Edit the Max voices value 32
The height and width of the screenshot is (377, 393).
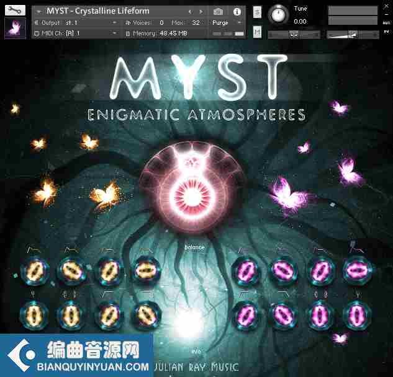click(x=196, y=23)
